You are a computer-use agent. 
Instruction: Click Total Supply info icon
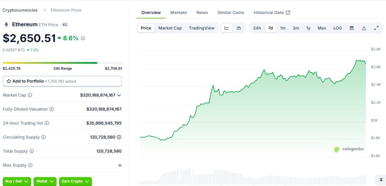tap(31, 151)
